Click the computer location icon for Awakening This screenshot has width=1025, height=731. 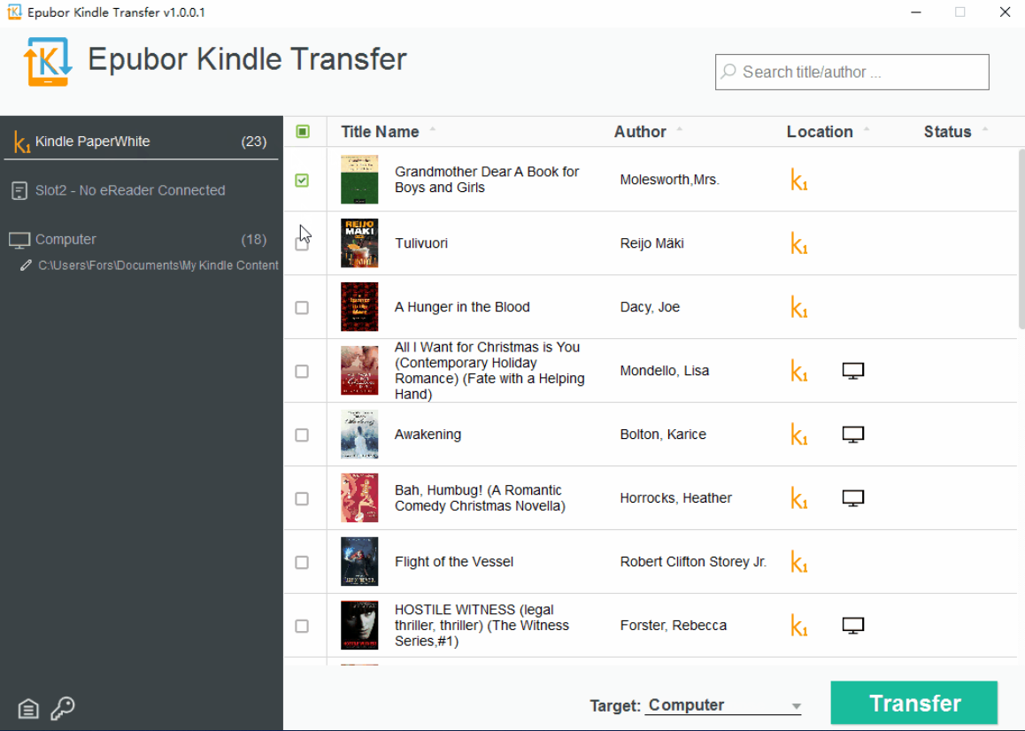coord(853,435)
